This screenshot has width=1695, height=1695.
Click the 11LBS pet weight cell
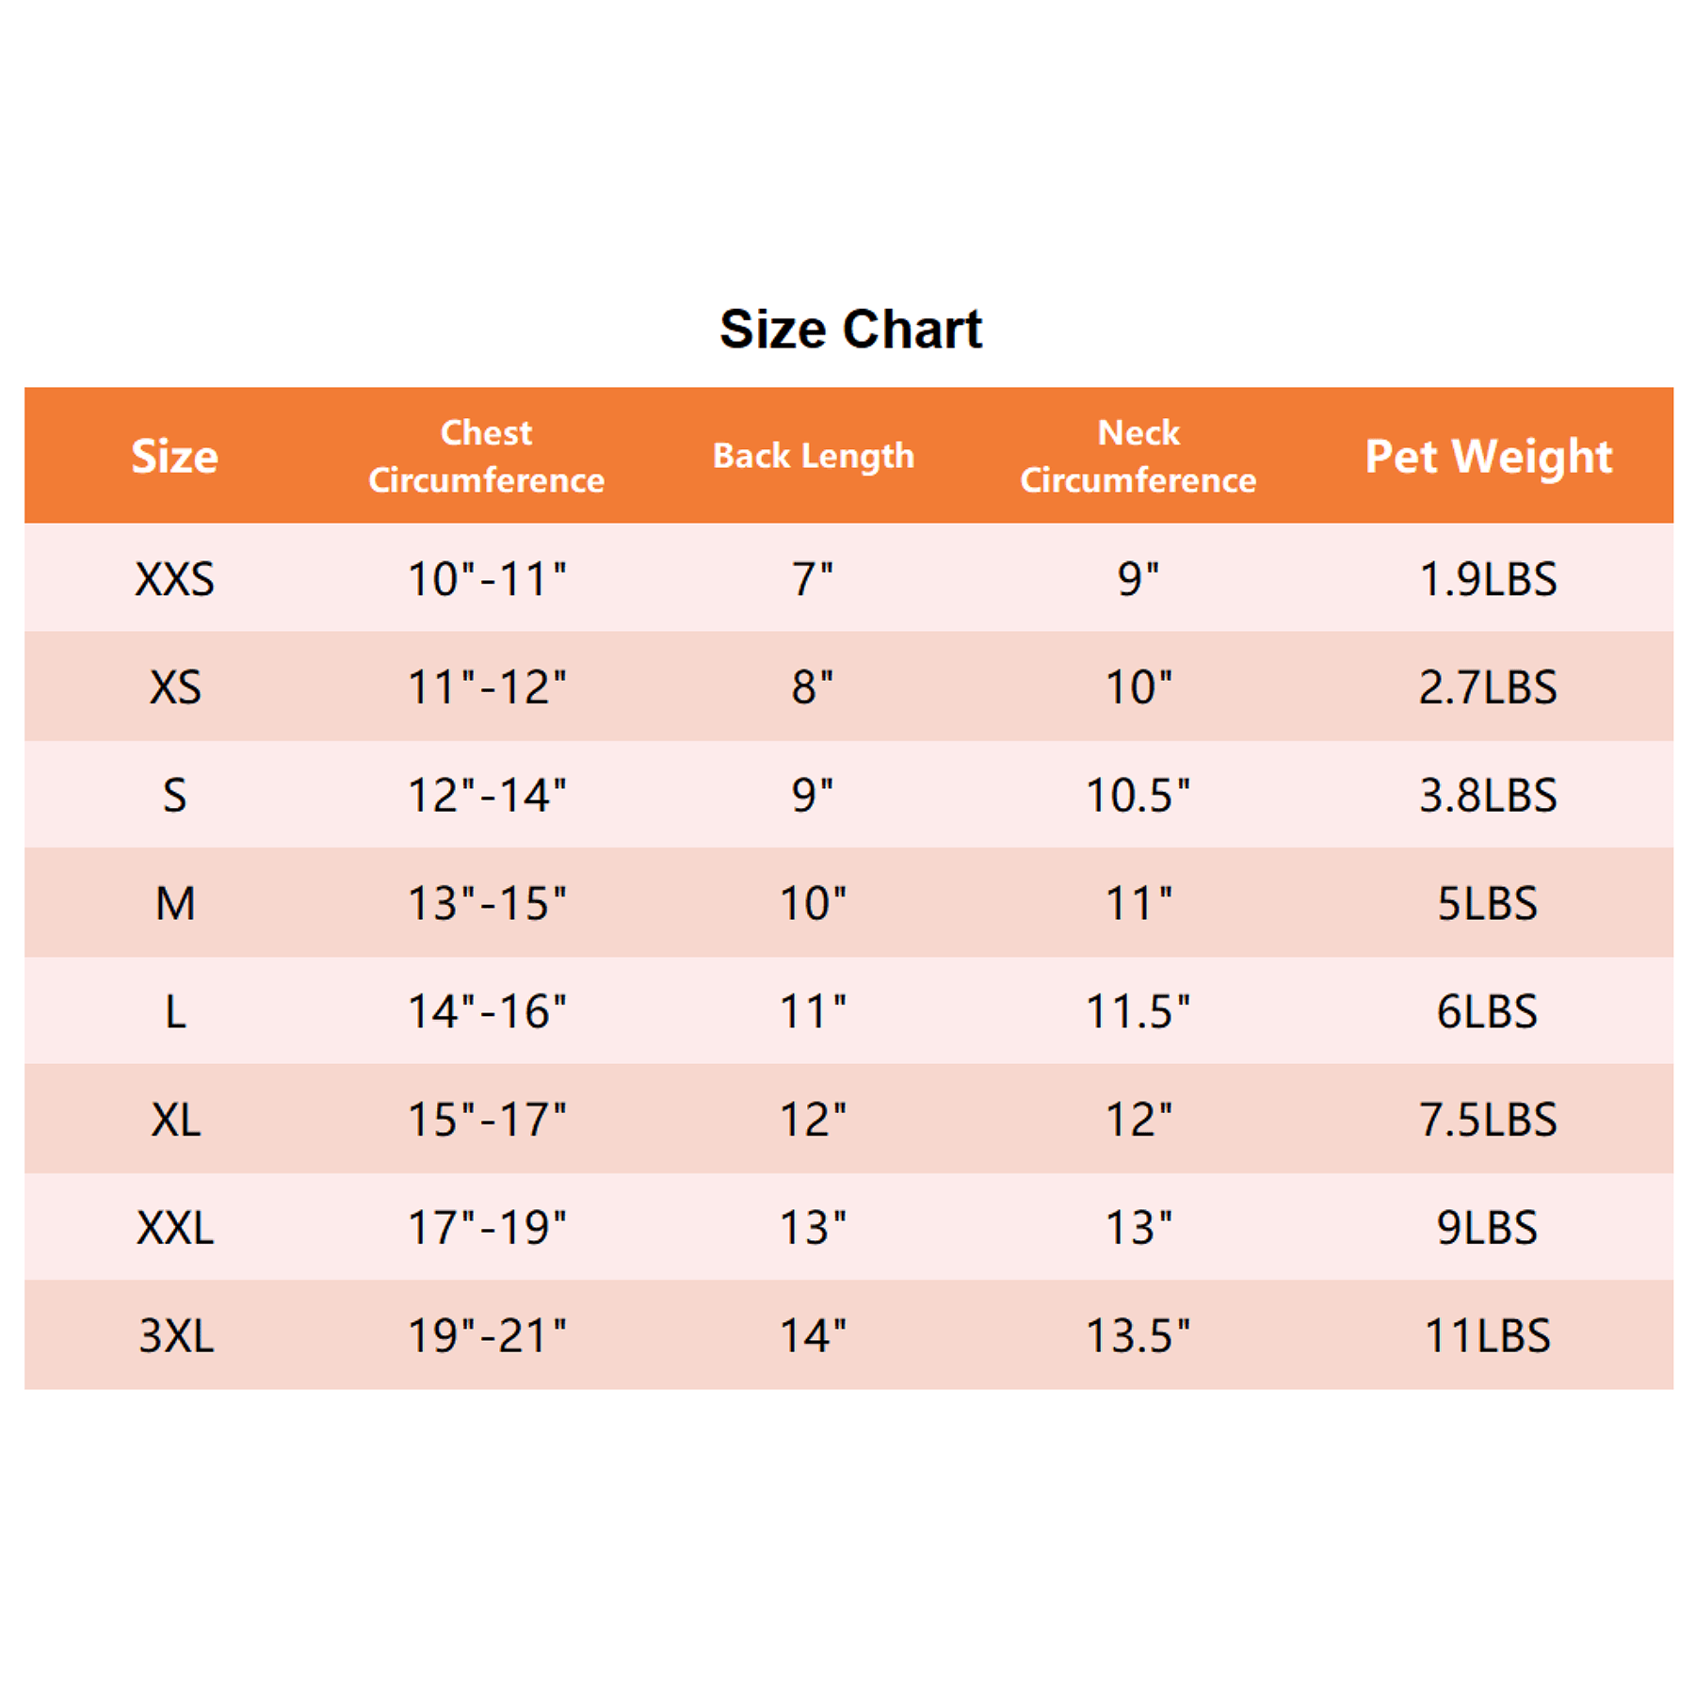tap(1488, 1336)
